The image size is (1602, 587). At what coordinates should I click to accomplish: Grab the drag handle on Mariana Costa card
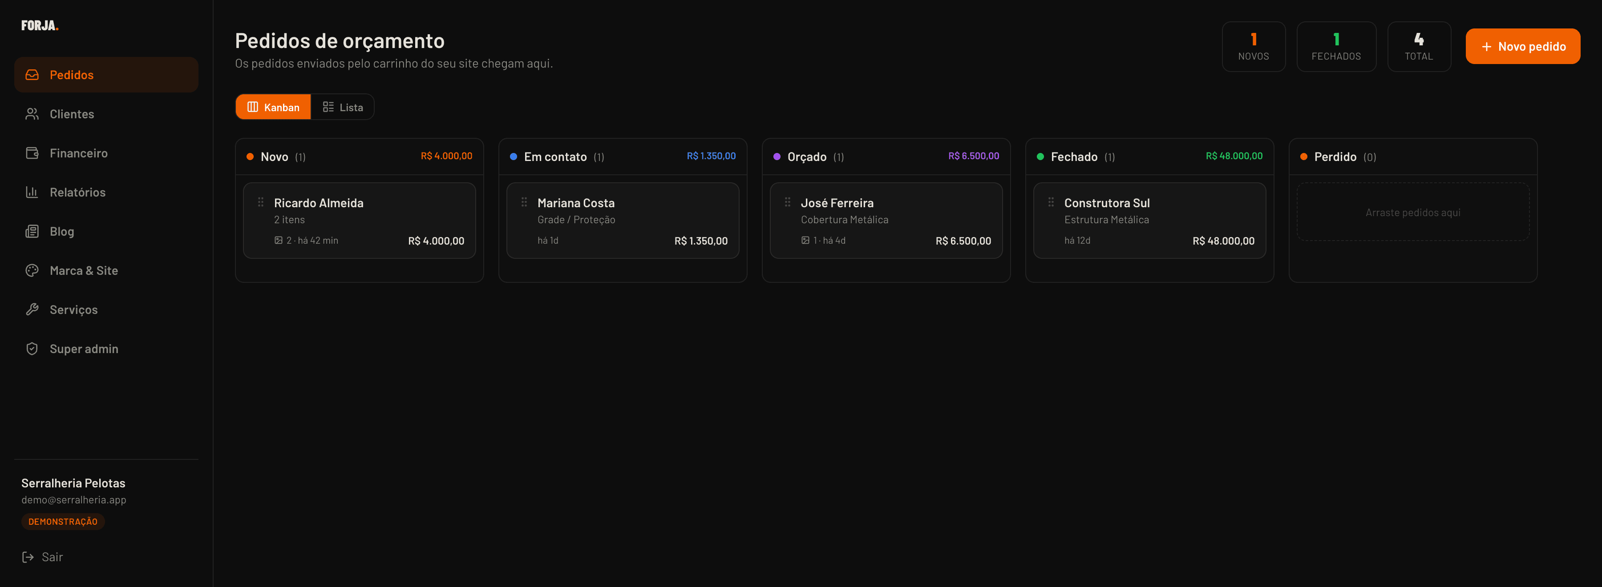(x=524, y=202)
